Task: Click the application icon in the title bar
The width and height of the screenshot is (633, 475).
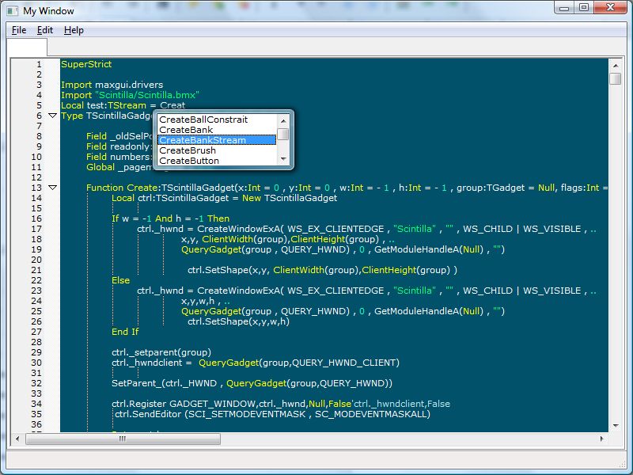Action: point(13,10)
